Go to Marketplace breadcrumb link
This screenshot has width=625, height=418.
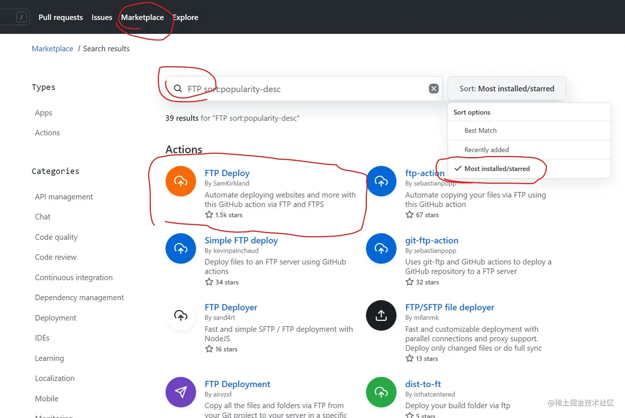pos(52,48)
